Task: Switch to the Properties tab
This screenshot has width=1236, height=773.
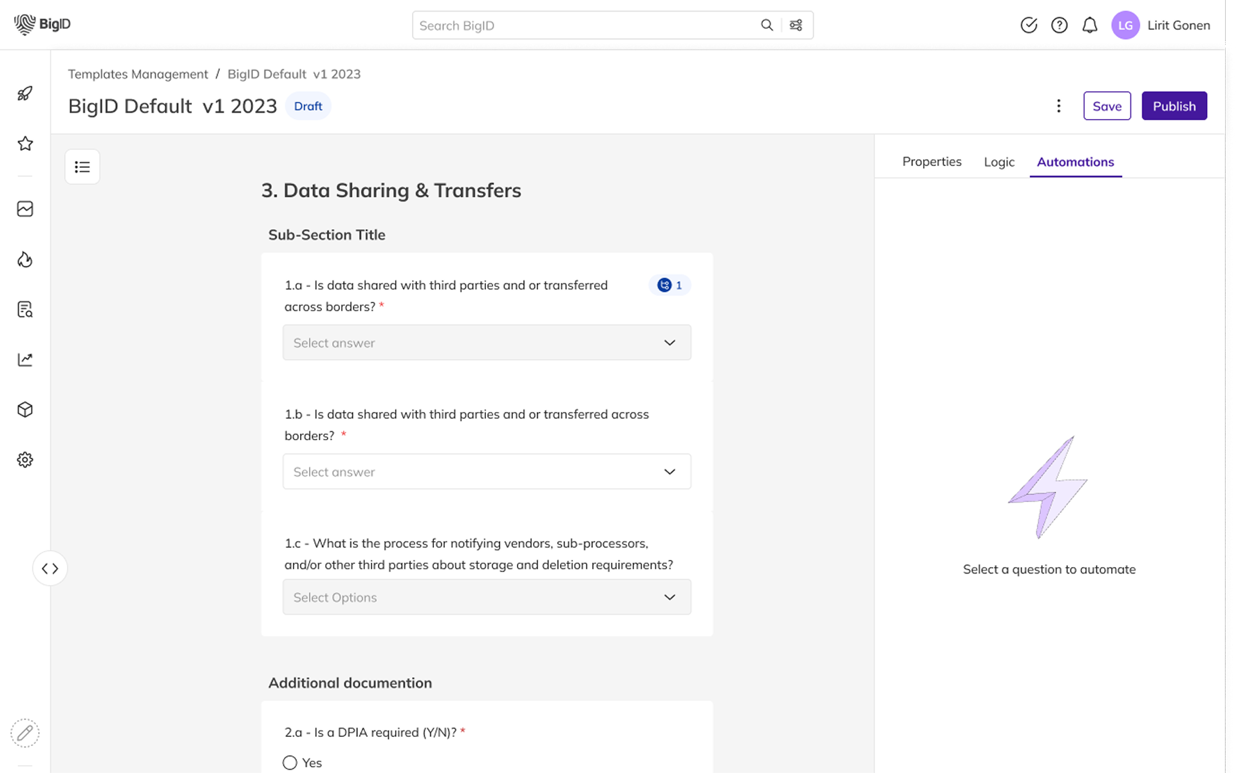Action: (932, 162)
